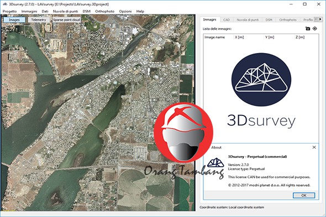Close the About dialog with X
Screen dimensions: 326x217
click(314, 147)
